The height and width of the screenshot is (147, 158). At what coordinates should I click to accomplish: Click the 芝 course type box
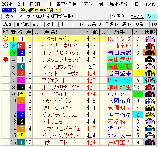tap(151, 17)
